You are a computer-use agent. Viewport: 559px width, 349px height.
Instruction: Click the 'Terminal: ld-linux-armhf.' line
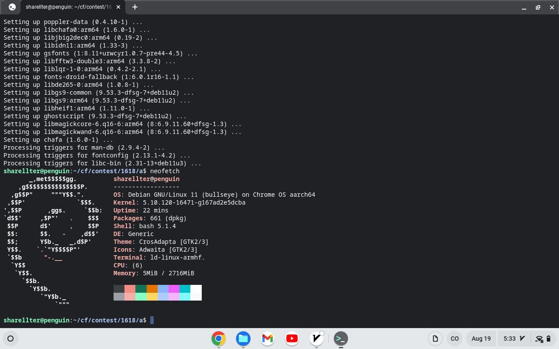(159, 257)
